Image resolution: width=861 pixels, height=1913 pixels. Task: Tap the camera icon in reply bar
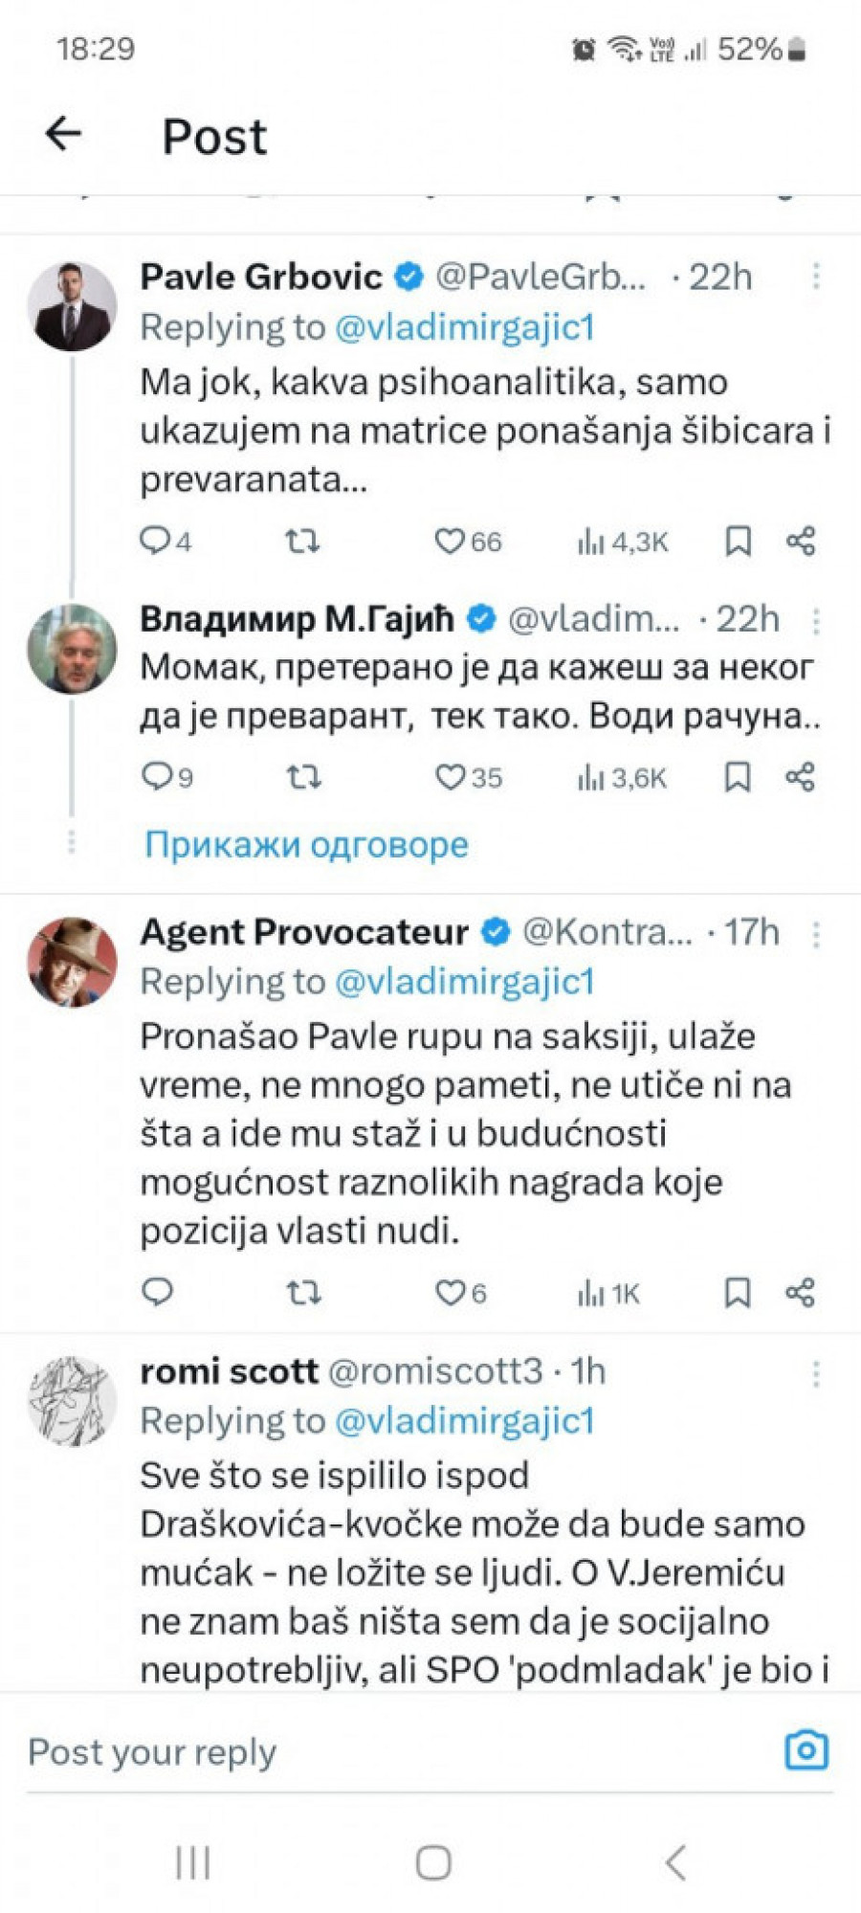806,1750
